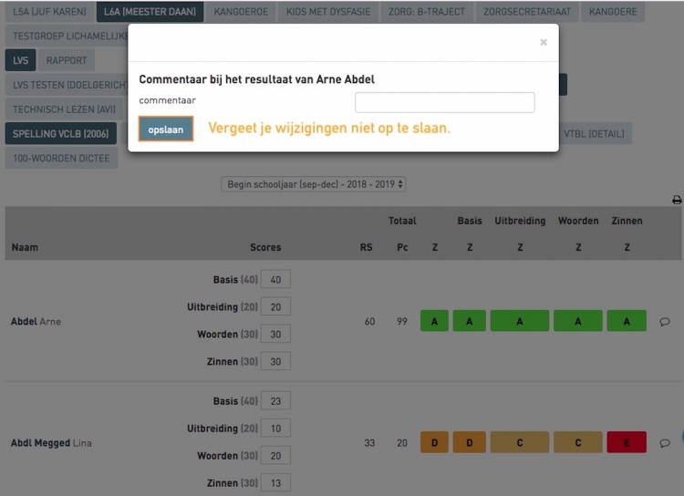Click the commentaar text field

click(x=444, y=102)
